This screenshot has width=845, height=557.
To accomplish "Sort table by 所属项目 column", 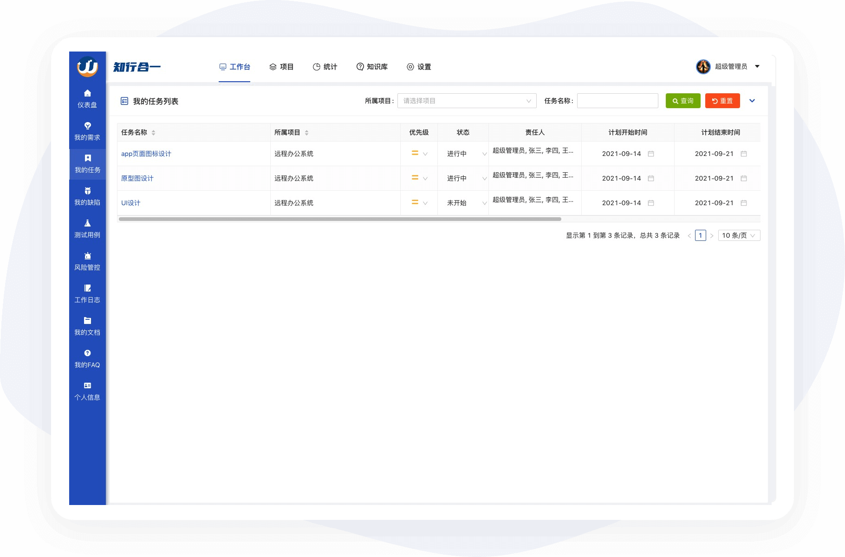I will 306,133.
